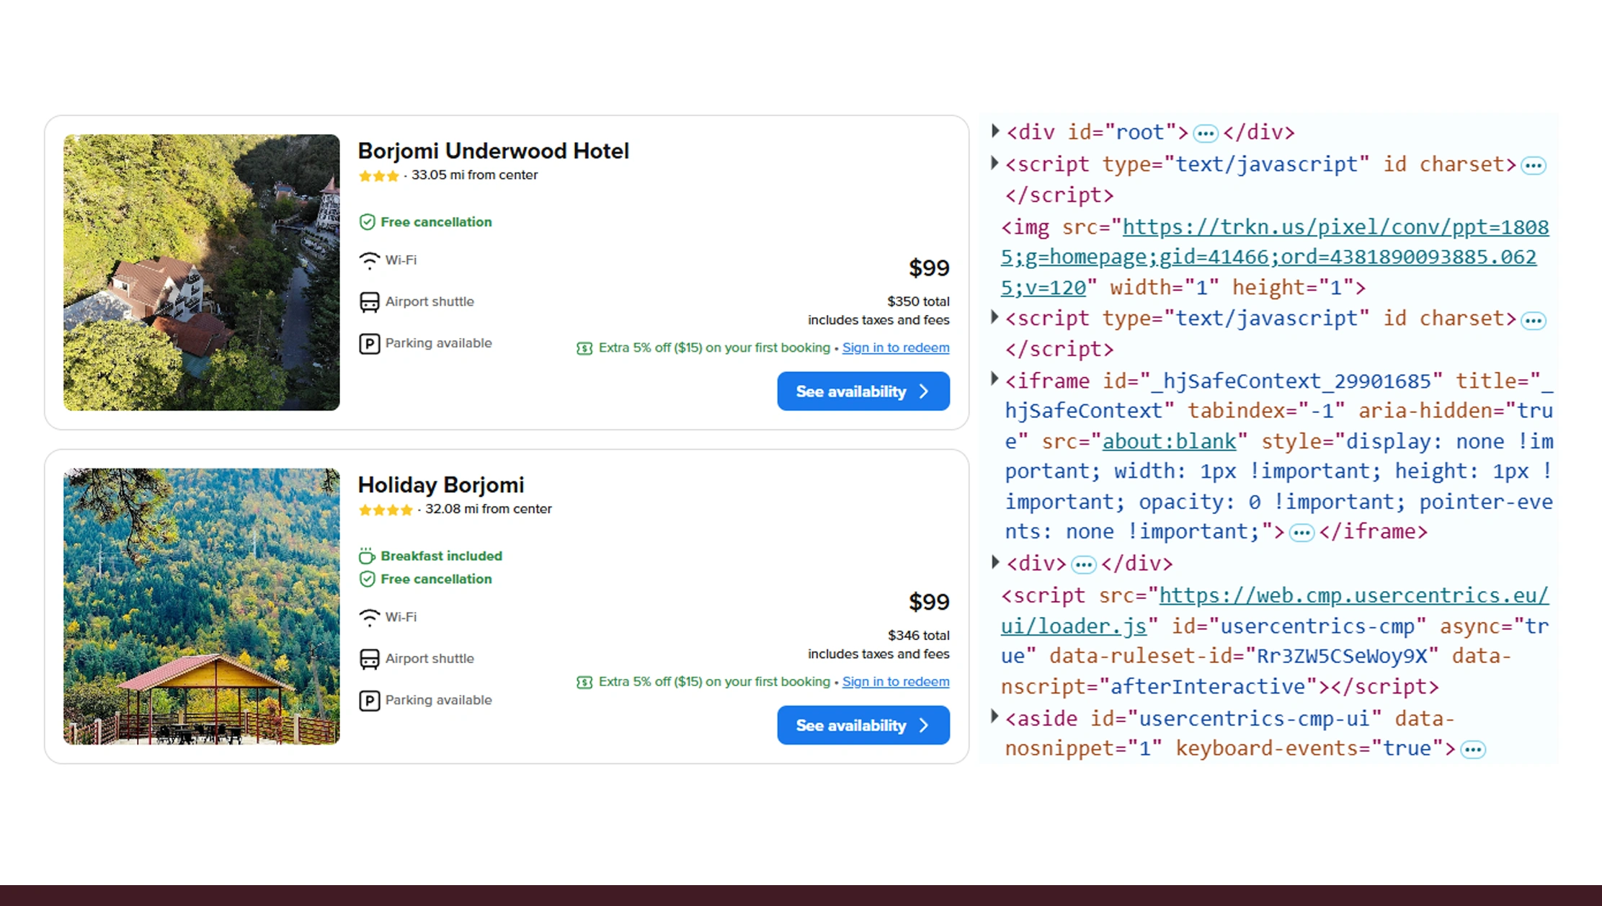1602x906 pixels.
Task: Click the star rating stars for Holiday Borjomi
Action: tap(386, 510)
